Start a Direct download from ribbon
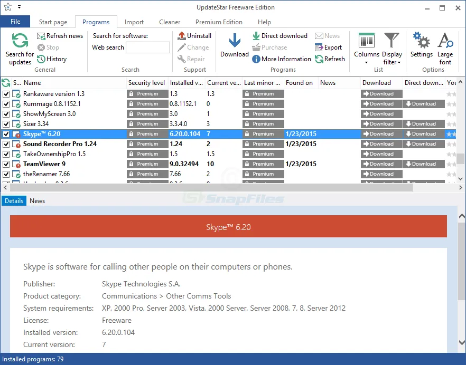 279,36
